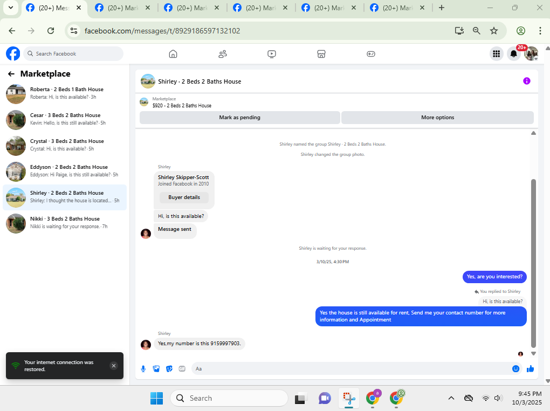
Task: Open a new browser tab
Action: click(442, 8)
